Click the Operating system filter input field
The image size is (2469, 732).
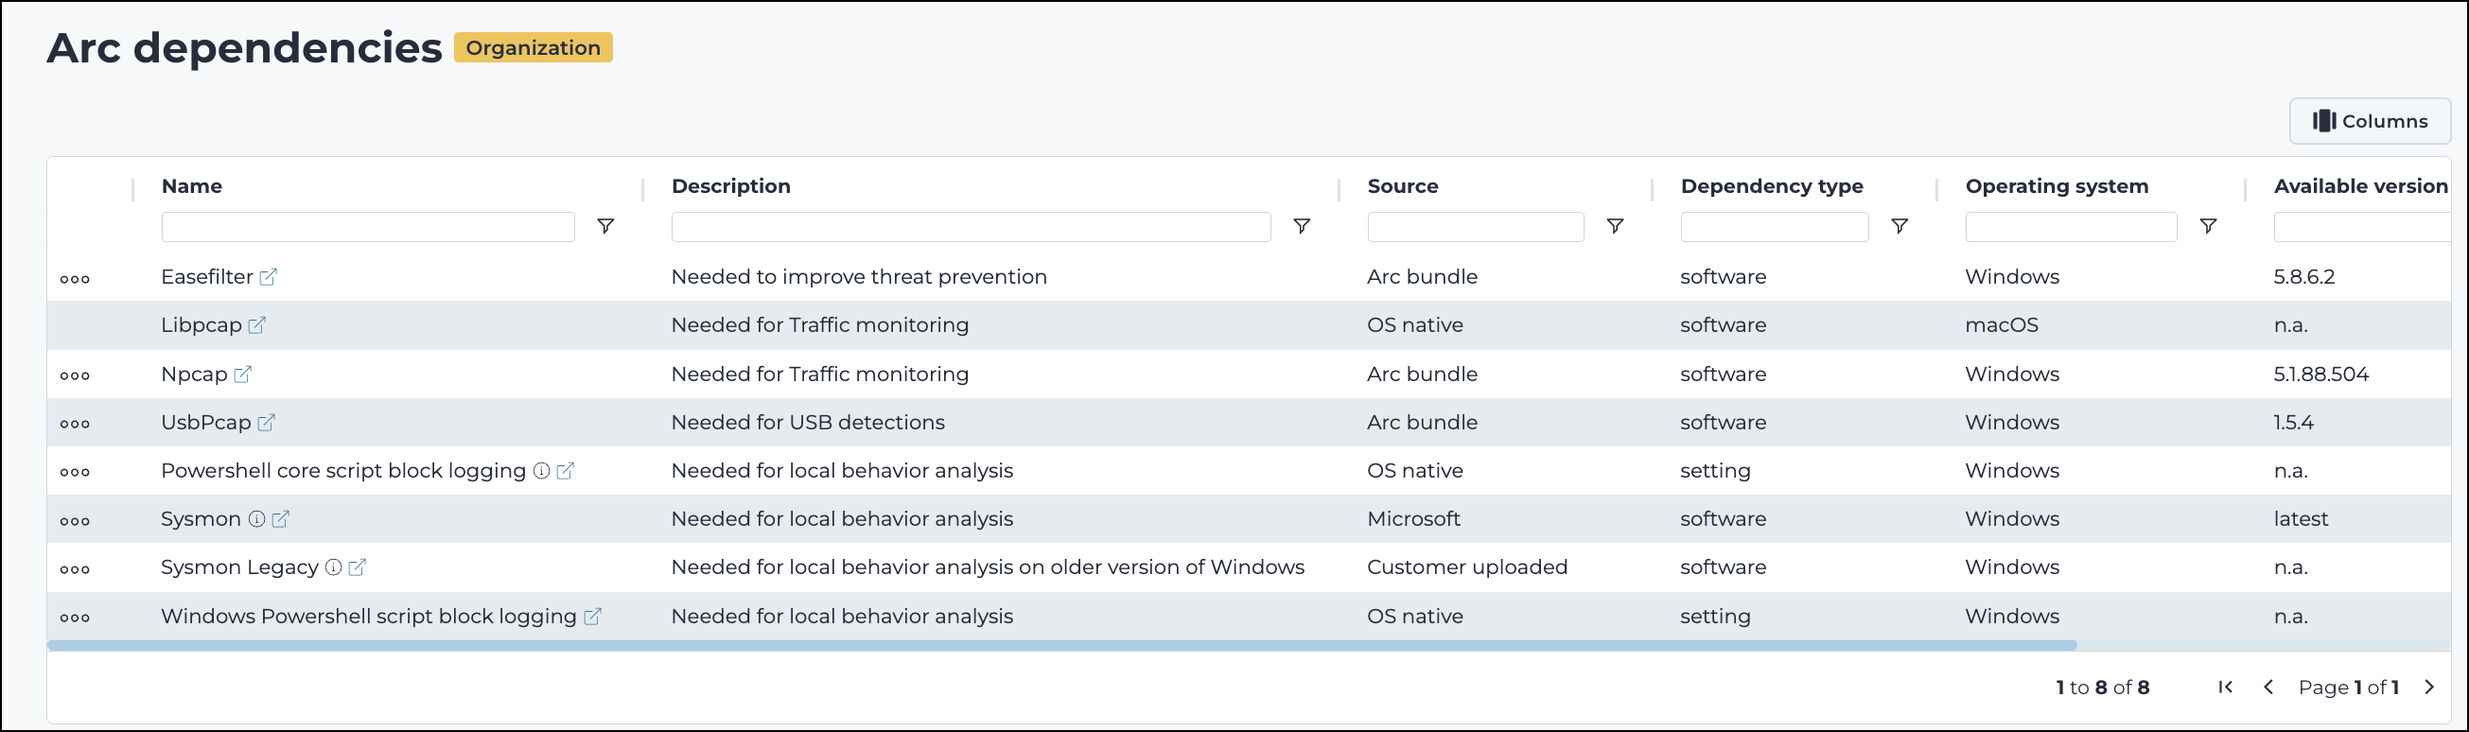tap(2072, 227)
